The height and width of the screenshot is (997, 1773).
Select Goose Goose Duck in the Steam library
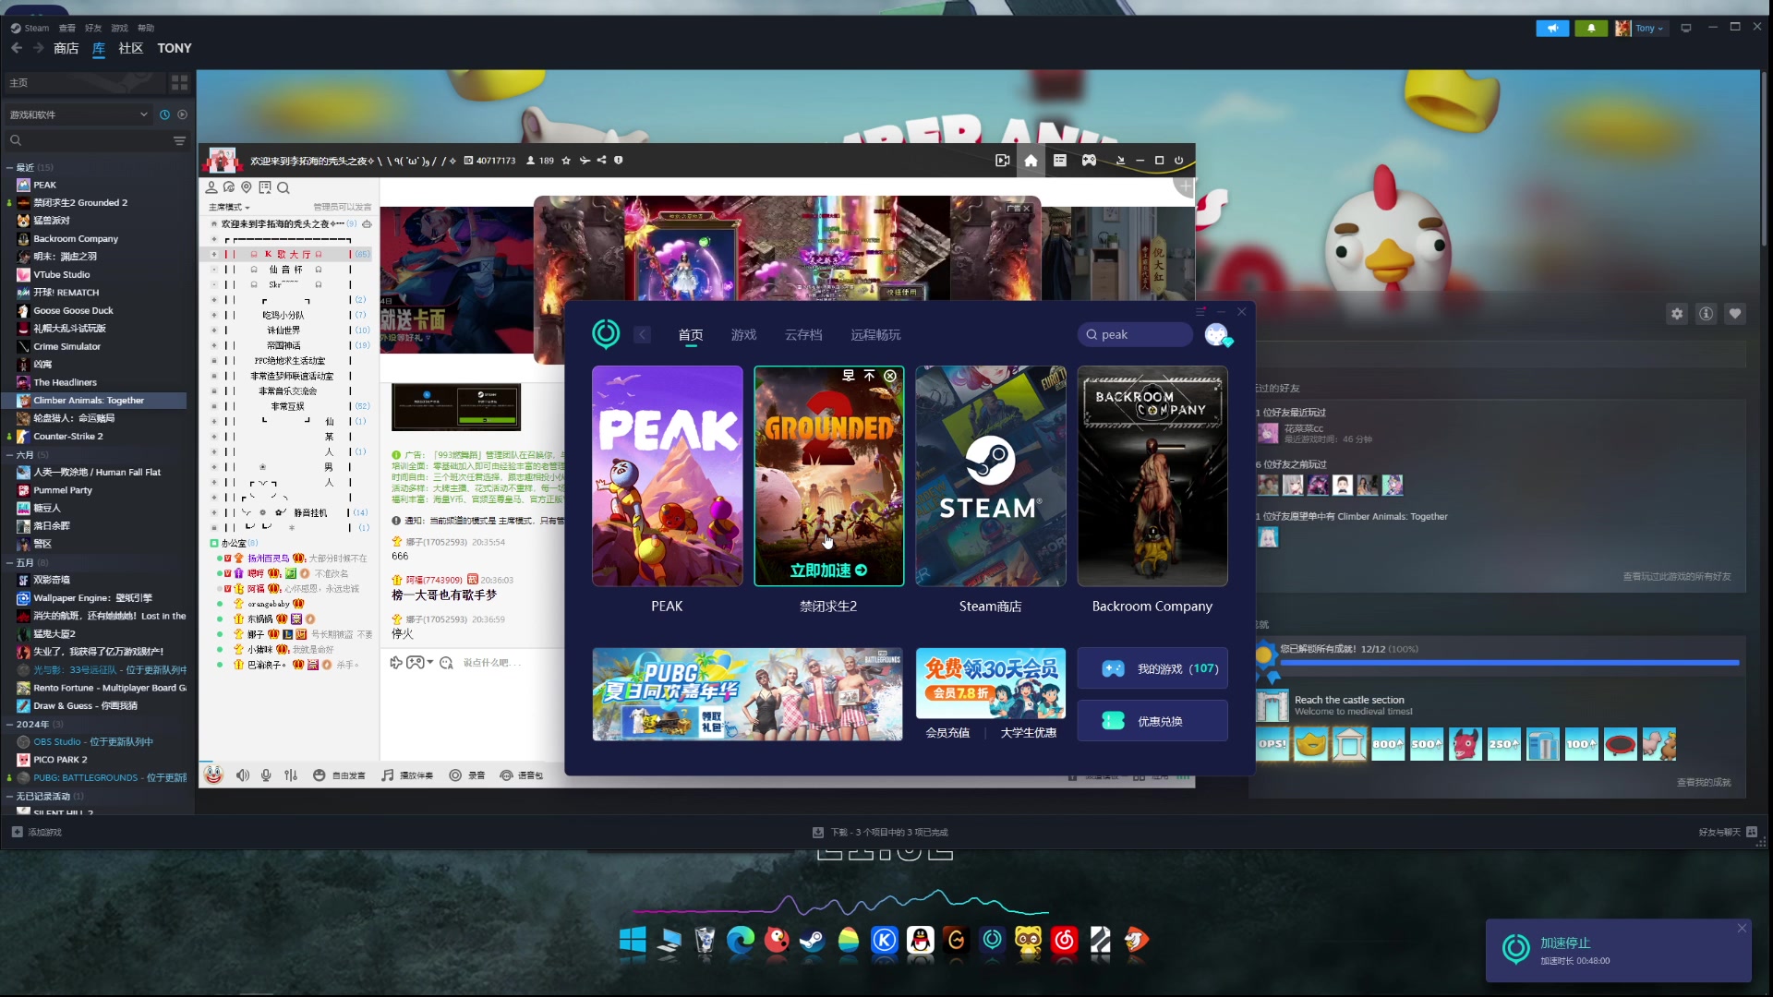tap(73, 311)
